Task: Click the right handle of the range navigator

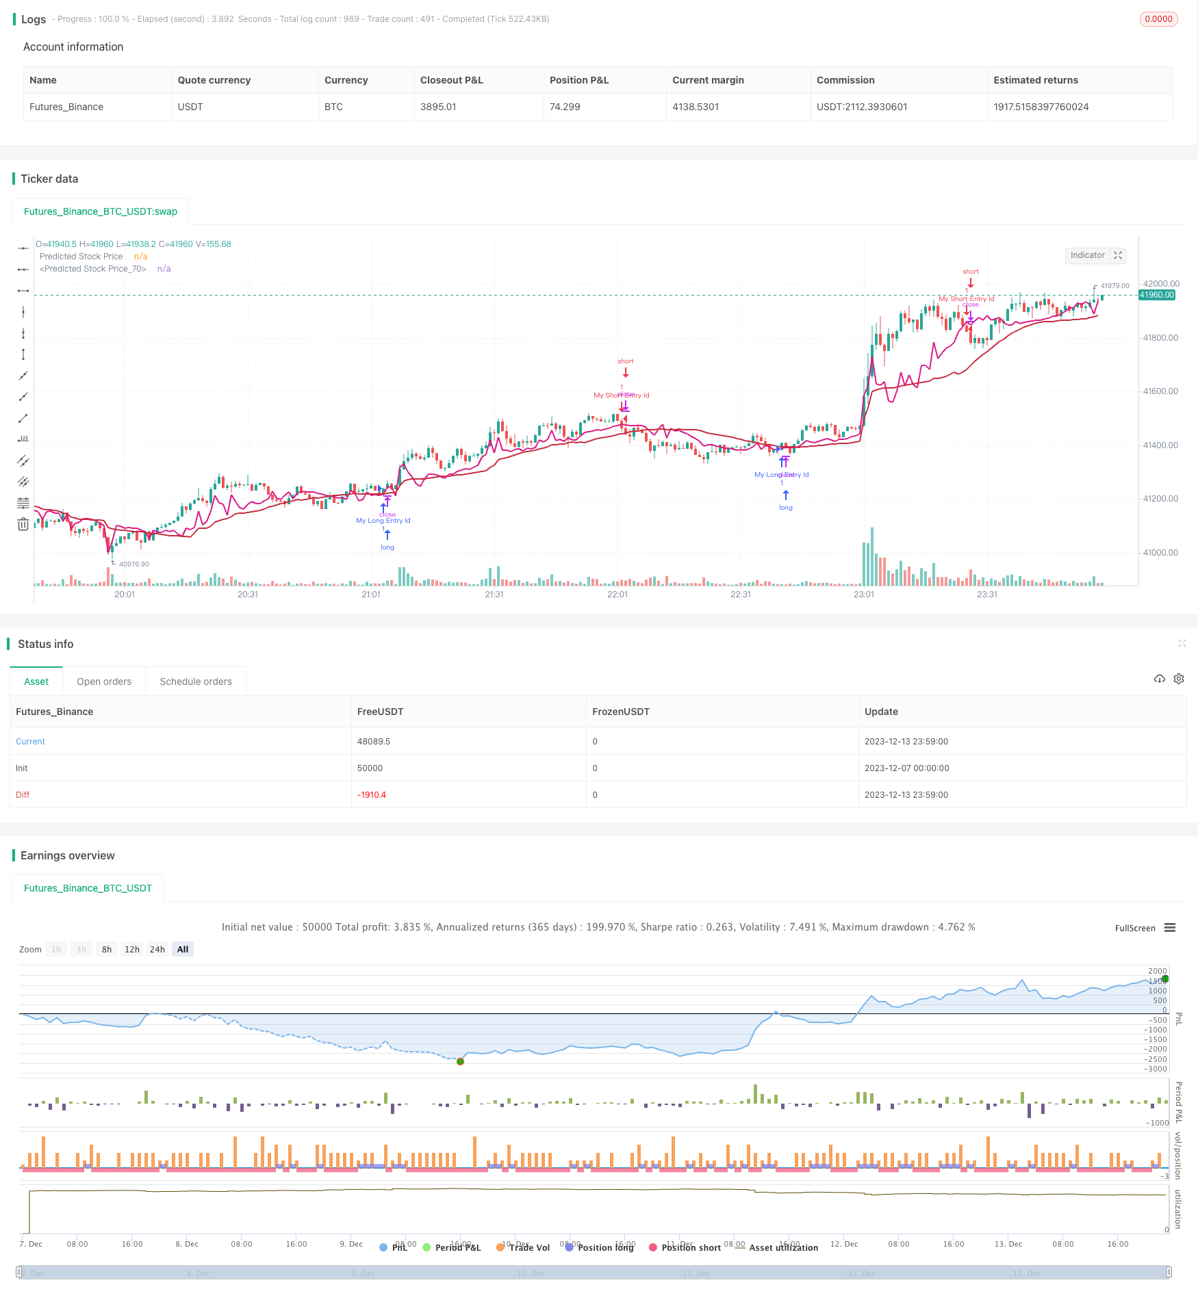Action: (1169, 1273)
